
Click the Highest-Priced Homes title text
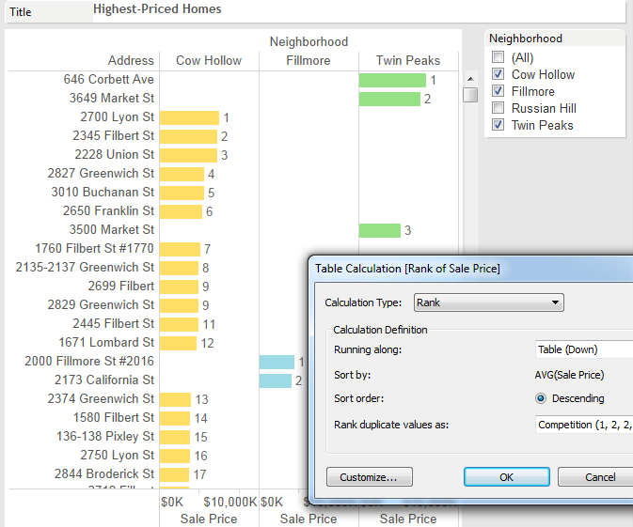point(157,9)
